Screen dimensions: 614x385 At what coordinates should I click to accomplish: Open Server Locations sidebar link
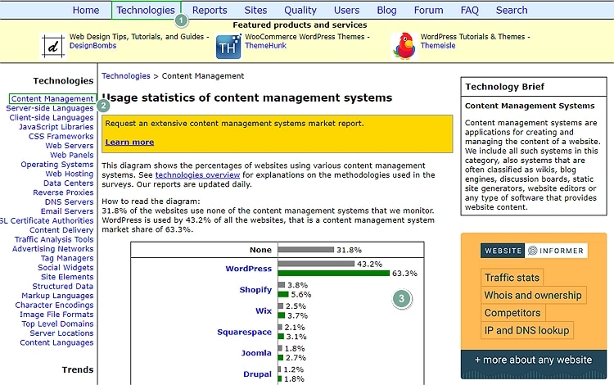(61, 333)
